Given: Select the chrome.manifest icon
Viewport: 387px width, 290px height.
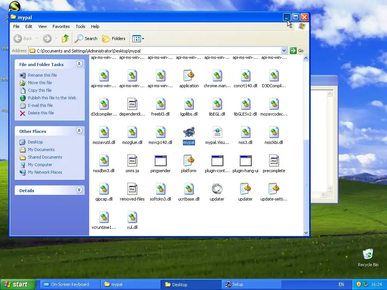Looking at the screenshot, I should coord(217,76).
